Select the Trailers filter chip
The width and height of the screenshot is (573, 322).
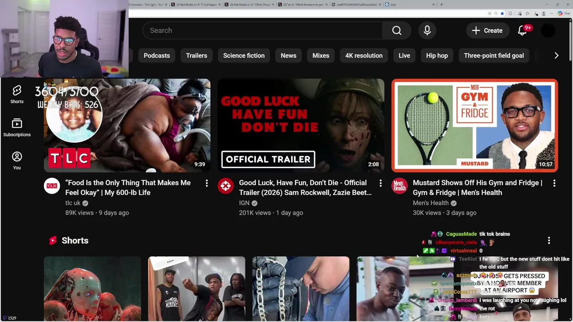[197, 55]
